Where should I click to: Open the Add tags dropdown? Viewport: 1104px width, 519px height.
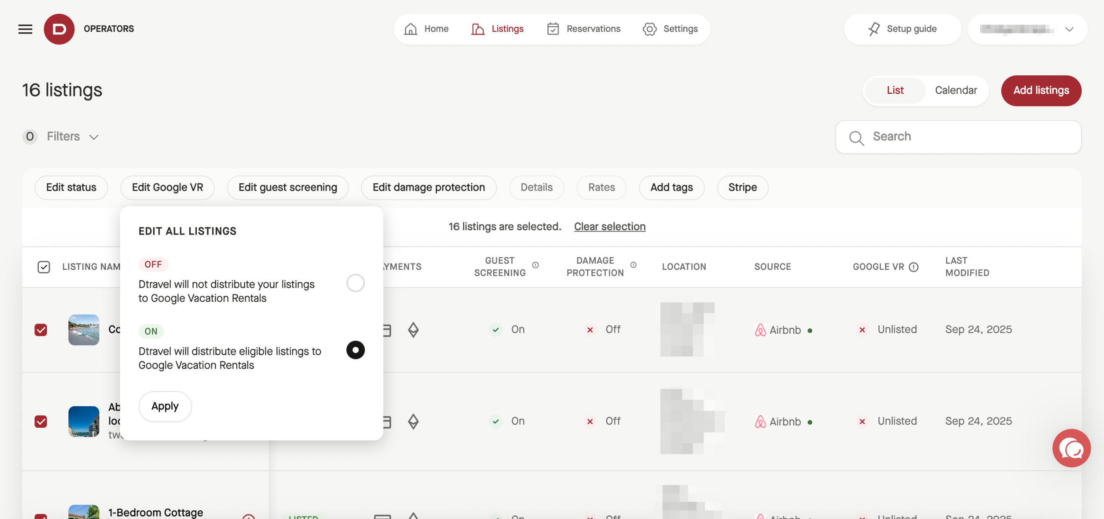coord(672,188)
